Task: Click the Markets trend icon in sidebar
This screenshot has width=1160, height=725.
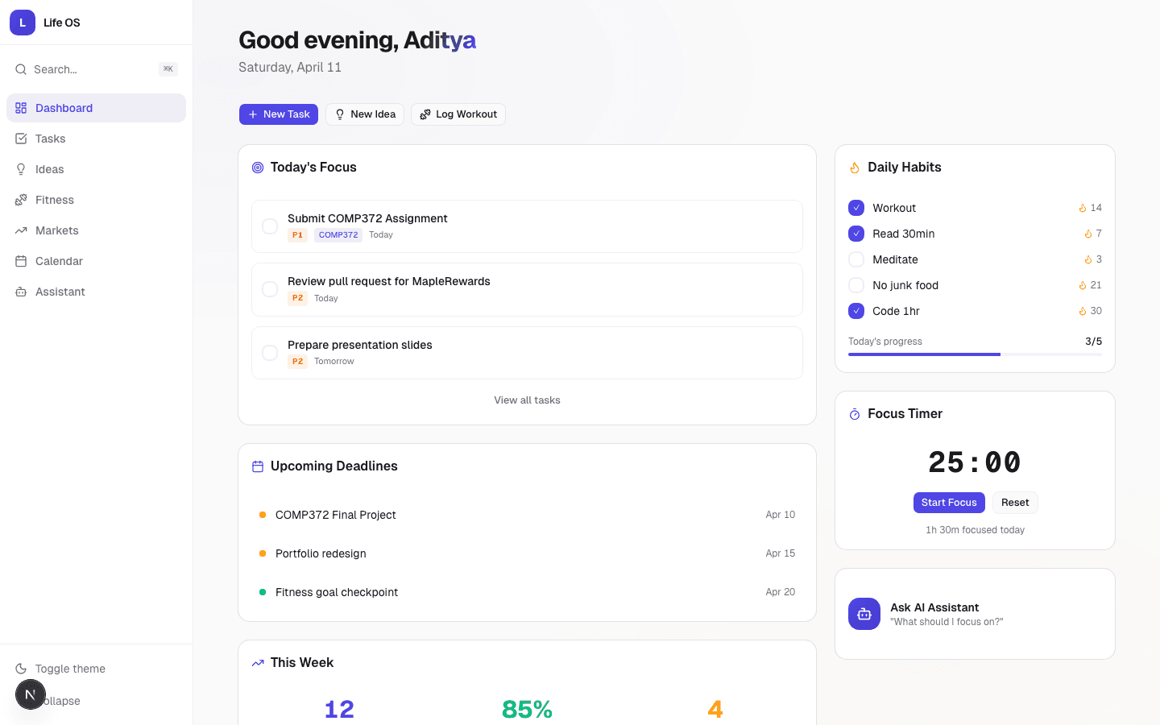Action: coord(21,230)
